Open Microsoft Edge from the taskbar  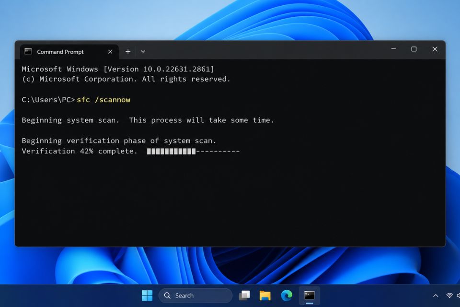287,295
